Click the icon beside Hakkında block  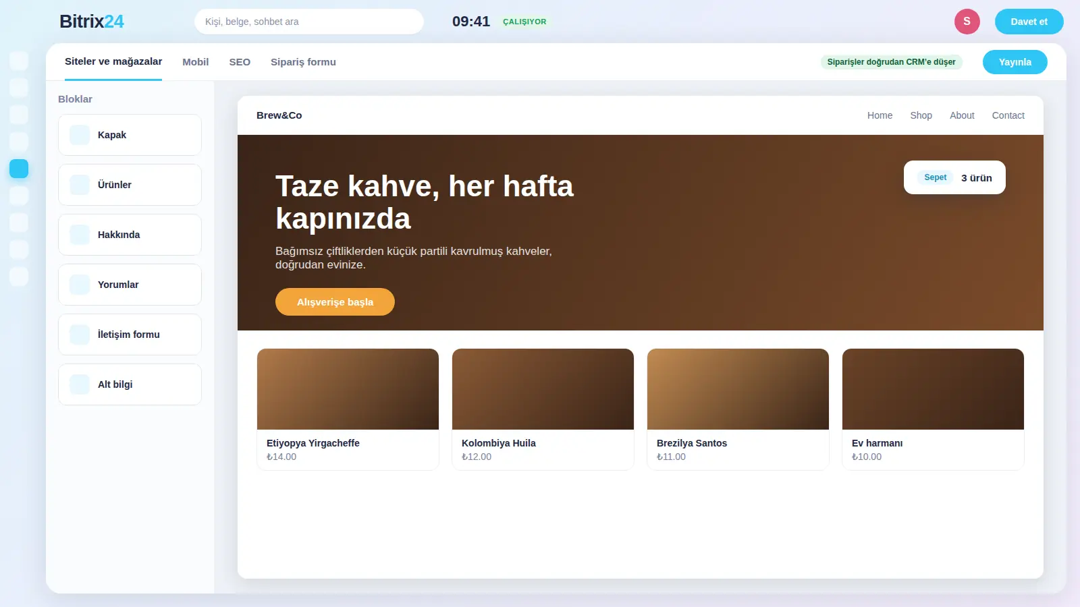(80, 235)
